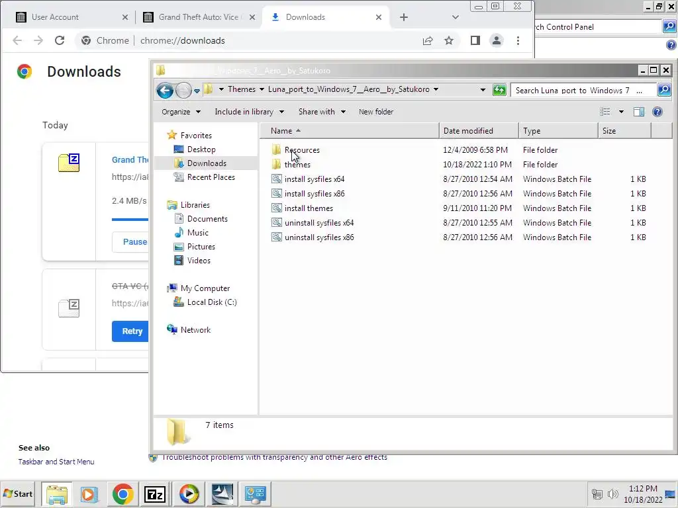Open the Organize menu
The width and height of the screenshot is (678, 508).
(181, 112)
